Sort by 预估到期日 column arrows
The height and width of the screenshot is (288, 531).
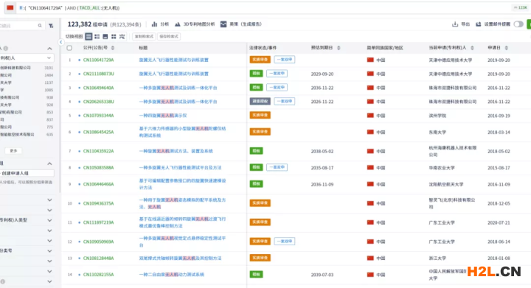[339, 48]
